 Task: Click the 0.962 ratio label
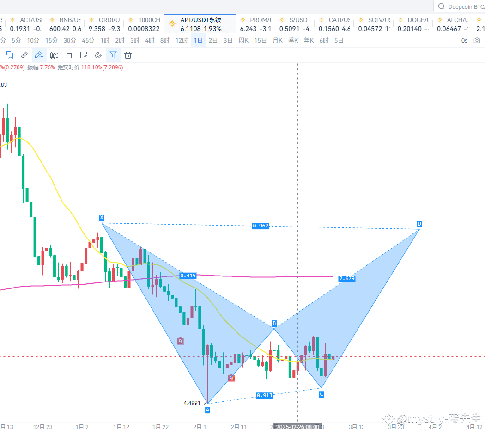tap(260, 226)
